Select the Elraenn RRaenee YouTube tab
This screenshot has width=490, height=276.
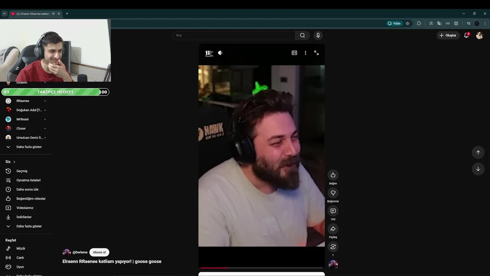(x=33, y=13)
